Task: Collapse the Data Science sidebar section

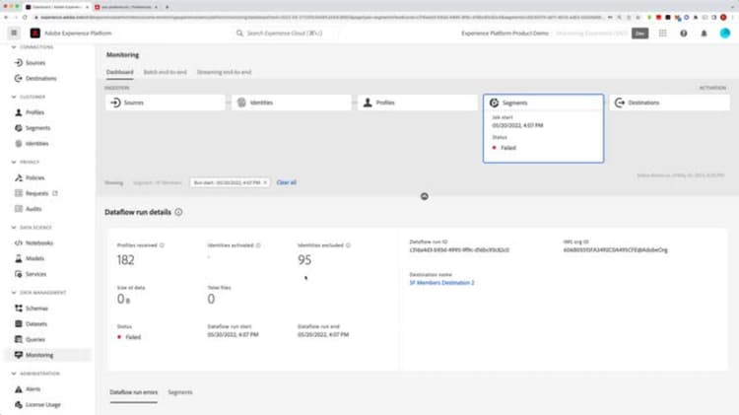Action: pos(14,228)
